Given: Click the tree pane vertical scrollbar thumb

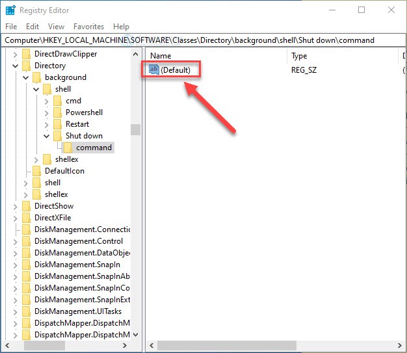Looking at the screenshot, I should (135, 129).
